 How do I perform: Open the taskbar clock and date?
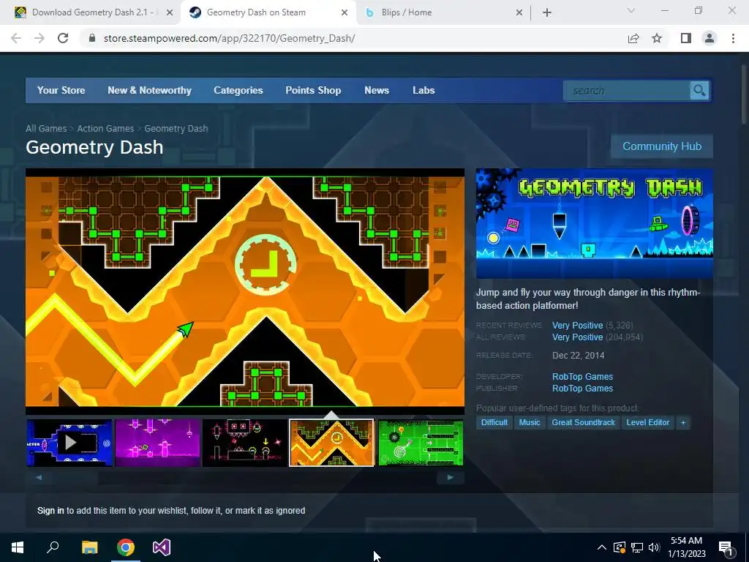pos(686,547)
